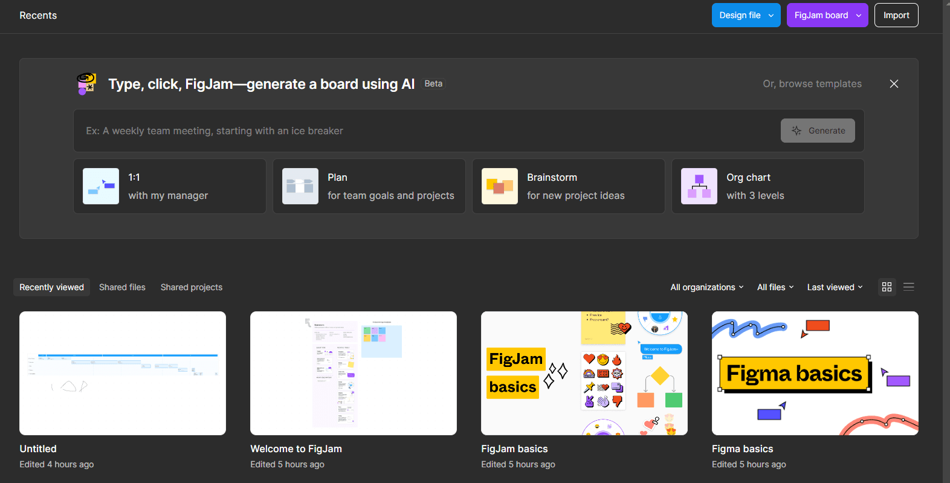
Task: Switch to the Shared projects tab
Action: (192, 287)
